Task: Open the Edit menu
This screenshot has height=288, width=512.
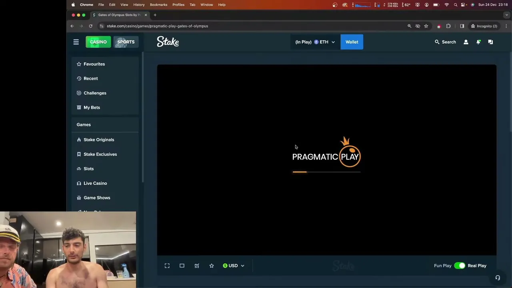Action: coord(112,5)
